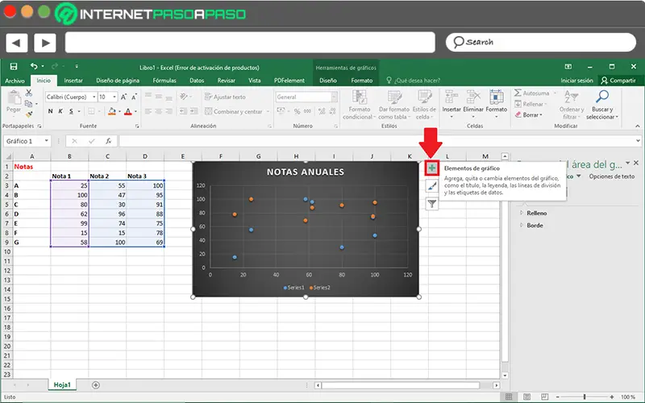Toggle italic K formatting
Image resolution: width=645 pixels, height=403 pixels.
coord(60,111)
